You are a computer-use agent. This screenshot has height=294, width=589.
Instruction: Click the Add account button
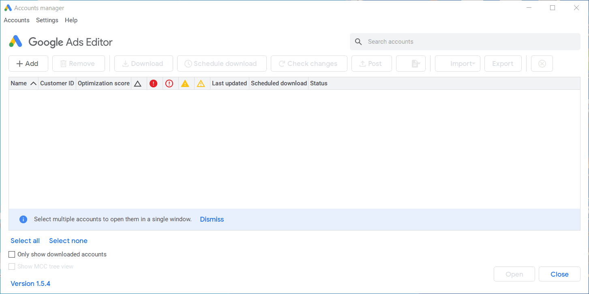[28, 63]
